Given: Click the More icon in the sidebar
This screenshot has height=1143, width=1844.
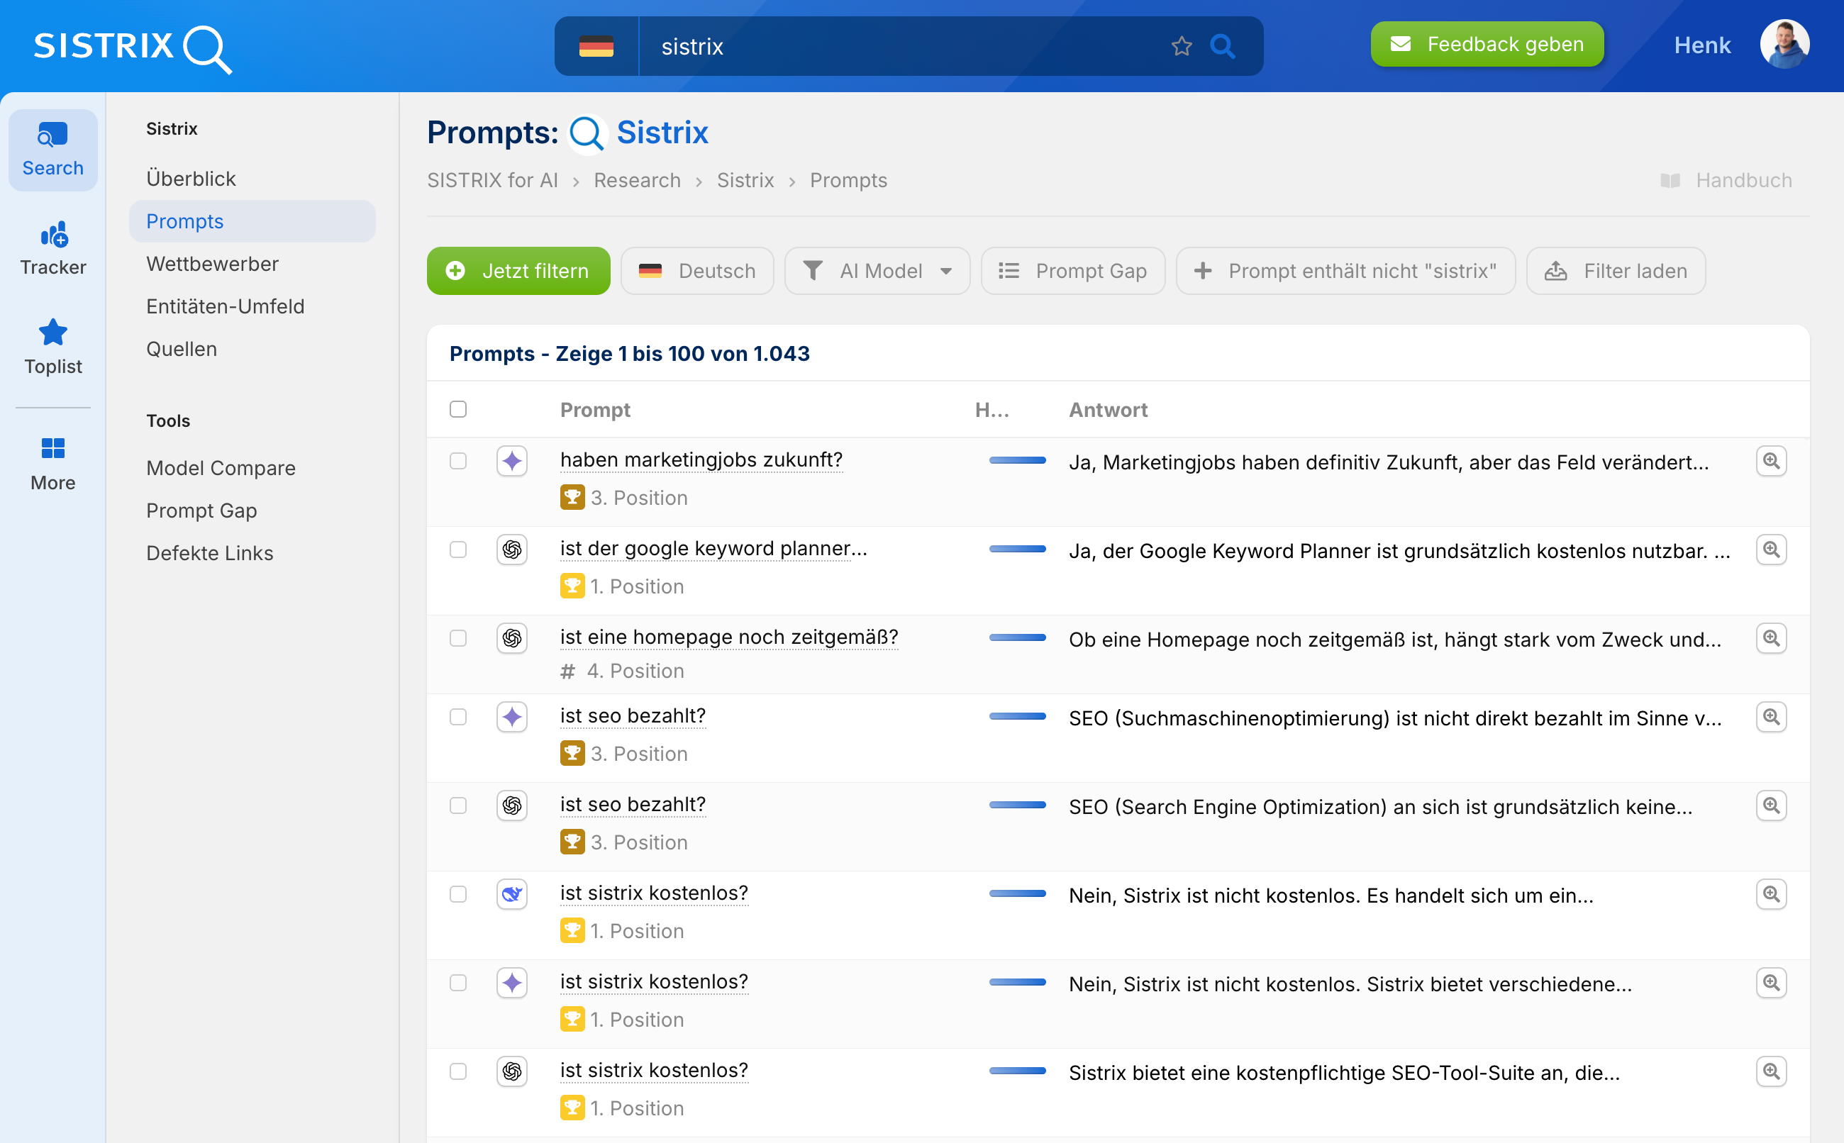Looking at the screenshot, I should click(x=52, y=461).
